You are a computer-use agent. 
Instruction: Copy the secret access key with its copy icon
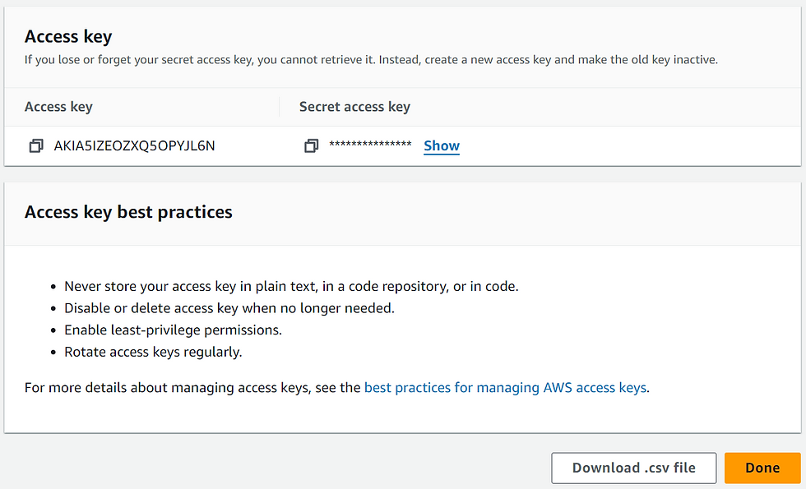[x=311, y=146]
